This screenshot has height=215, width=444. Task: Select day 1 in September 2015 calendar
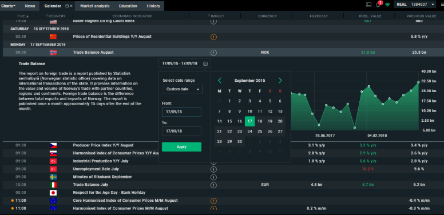click(x=229, y=101)
